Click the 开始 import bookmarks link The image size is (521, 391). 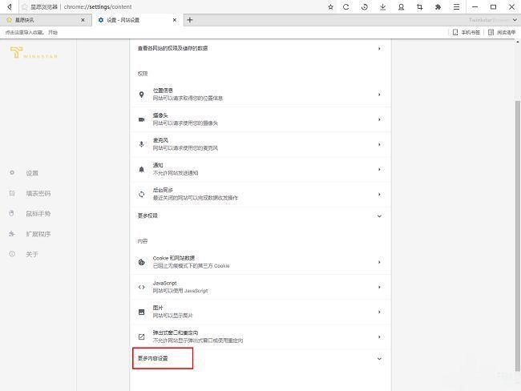tap(53, 32)
